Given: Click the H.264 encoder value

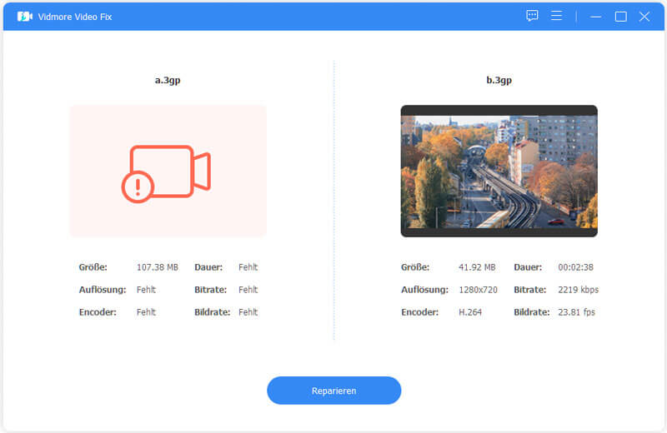Looking at the screenshot, I should [x=471, y=312].
